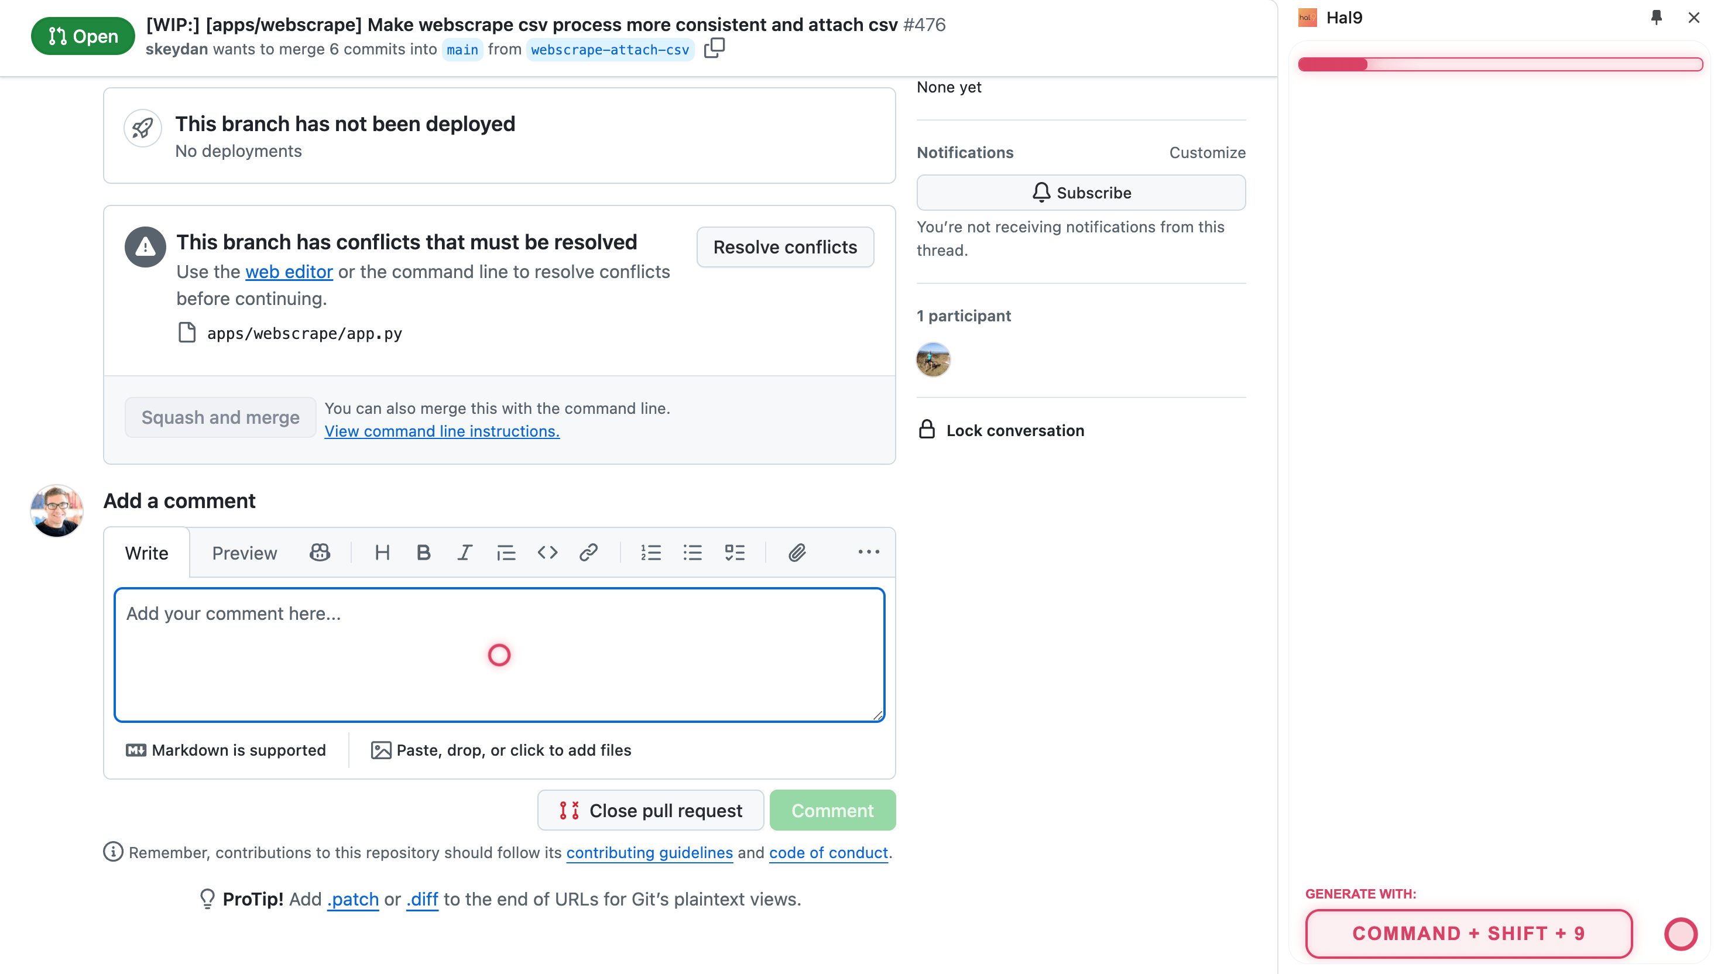The image size is (1721, 974).
Task: Insert code using the code brackets icon
Action: click(547, 553)
